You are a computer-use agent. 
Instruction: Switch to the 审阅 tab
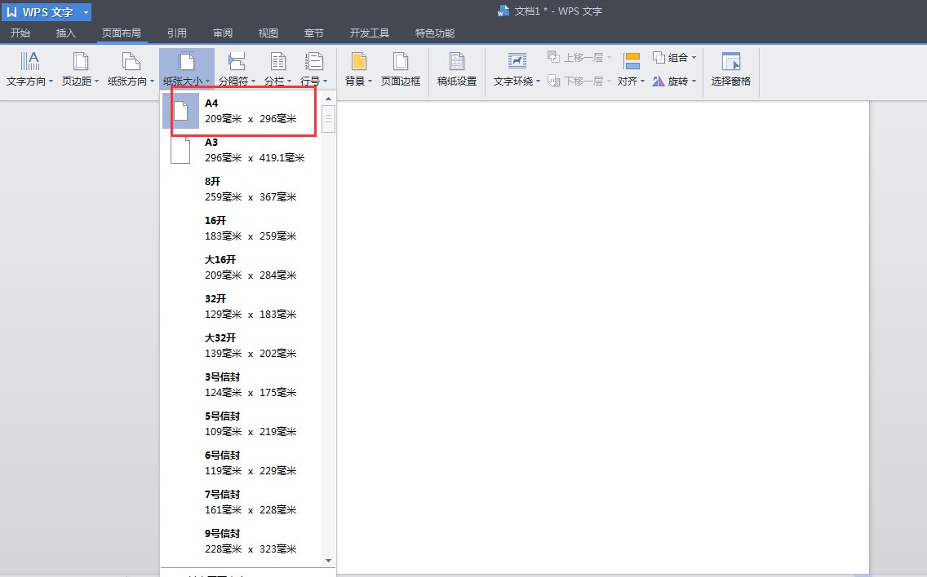pyautogui.click(x=223, y=33)
